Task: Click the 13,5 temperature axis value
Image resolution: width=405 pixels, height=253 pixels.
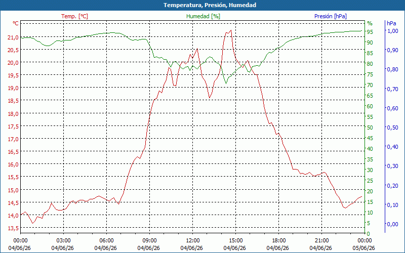Action: point(13,228)
